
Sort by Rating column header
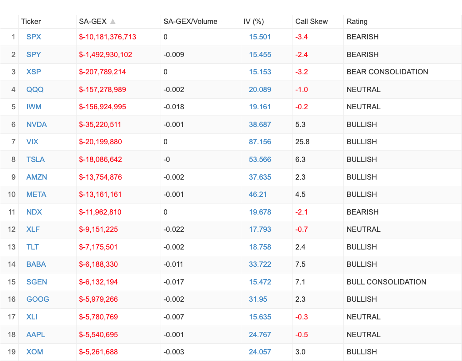coord(357,22)
